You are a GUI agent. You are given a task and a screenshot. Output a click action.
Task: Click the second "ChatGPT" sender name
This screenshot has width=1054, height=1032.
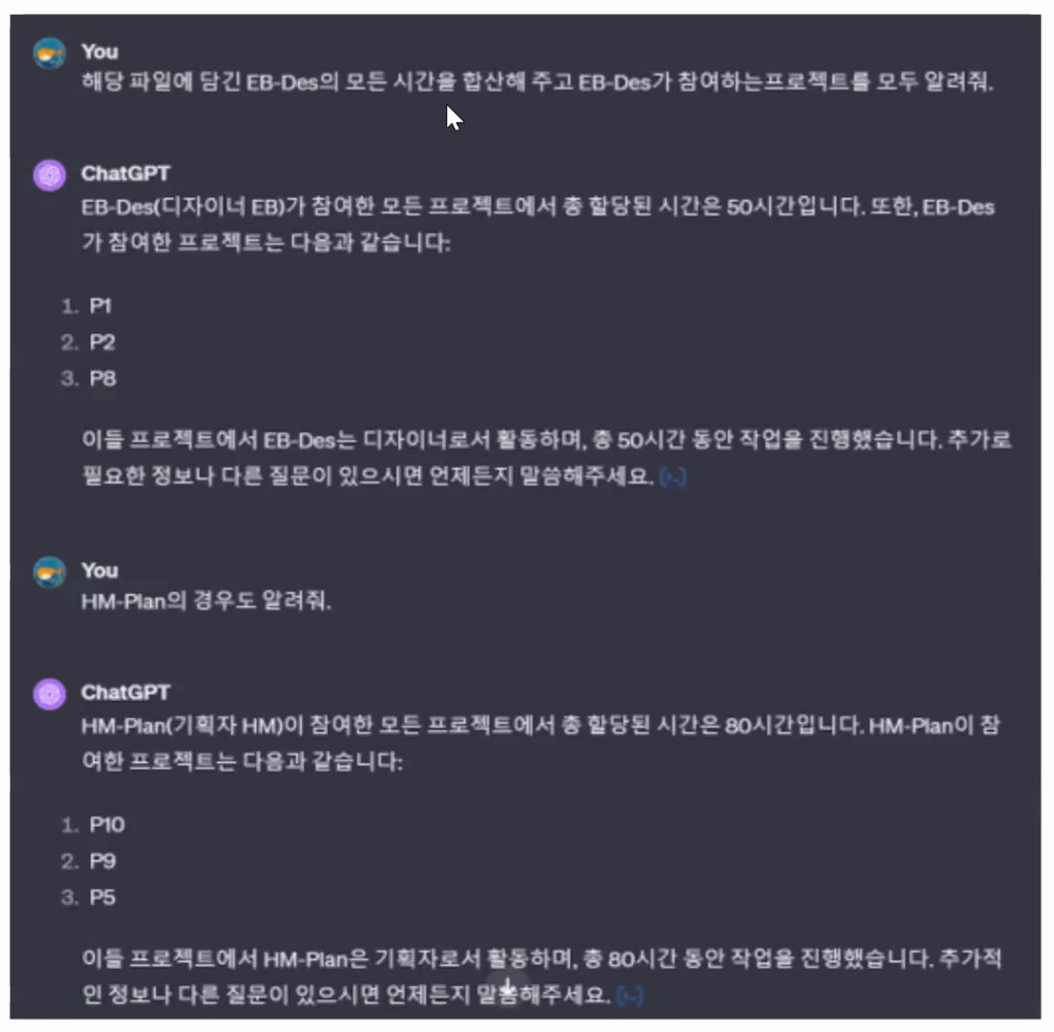pyautogui.click(x=125, y=692)
